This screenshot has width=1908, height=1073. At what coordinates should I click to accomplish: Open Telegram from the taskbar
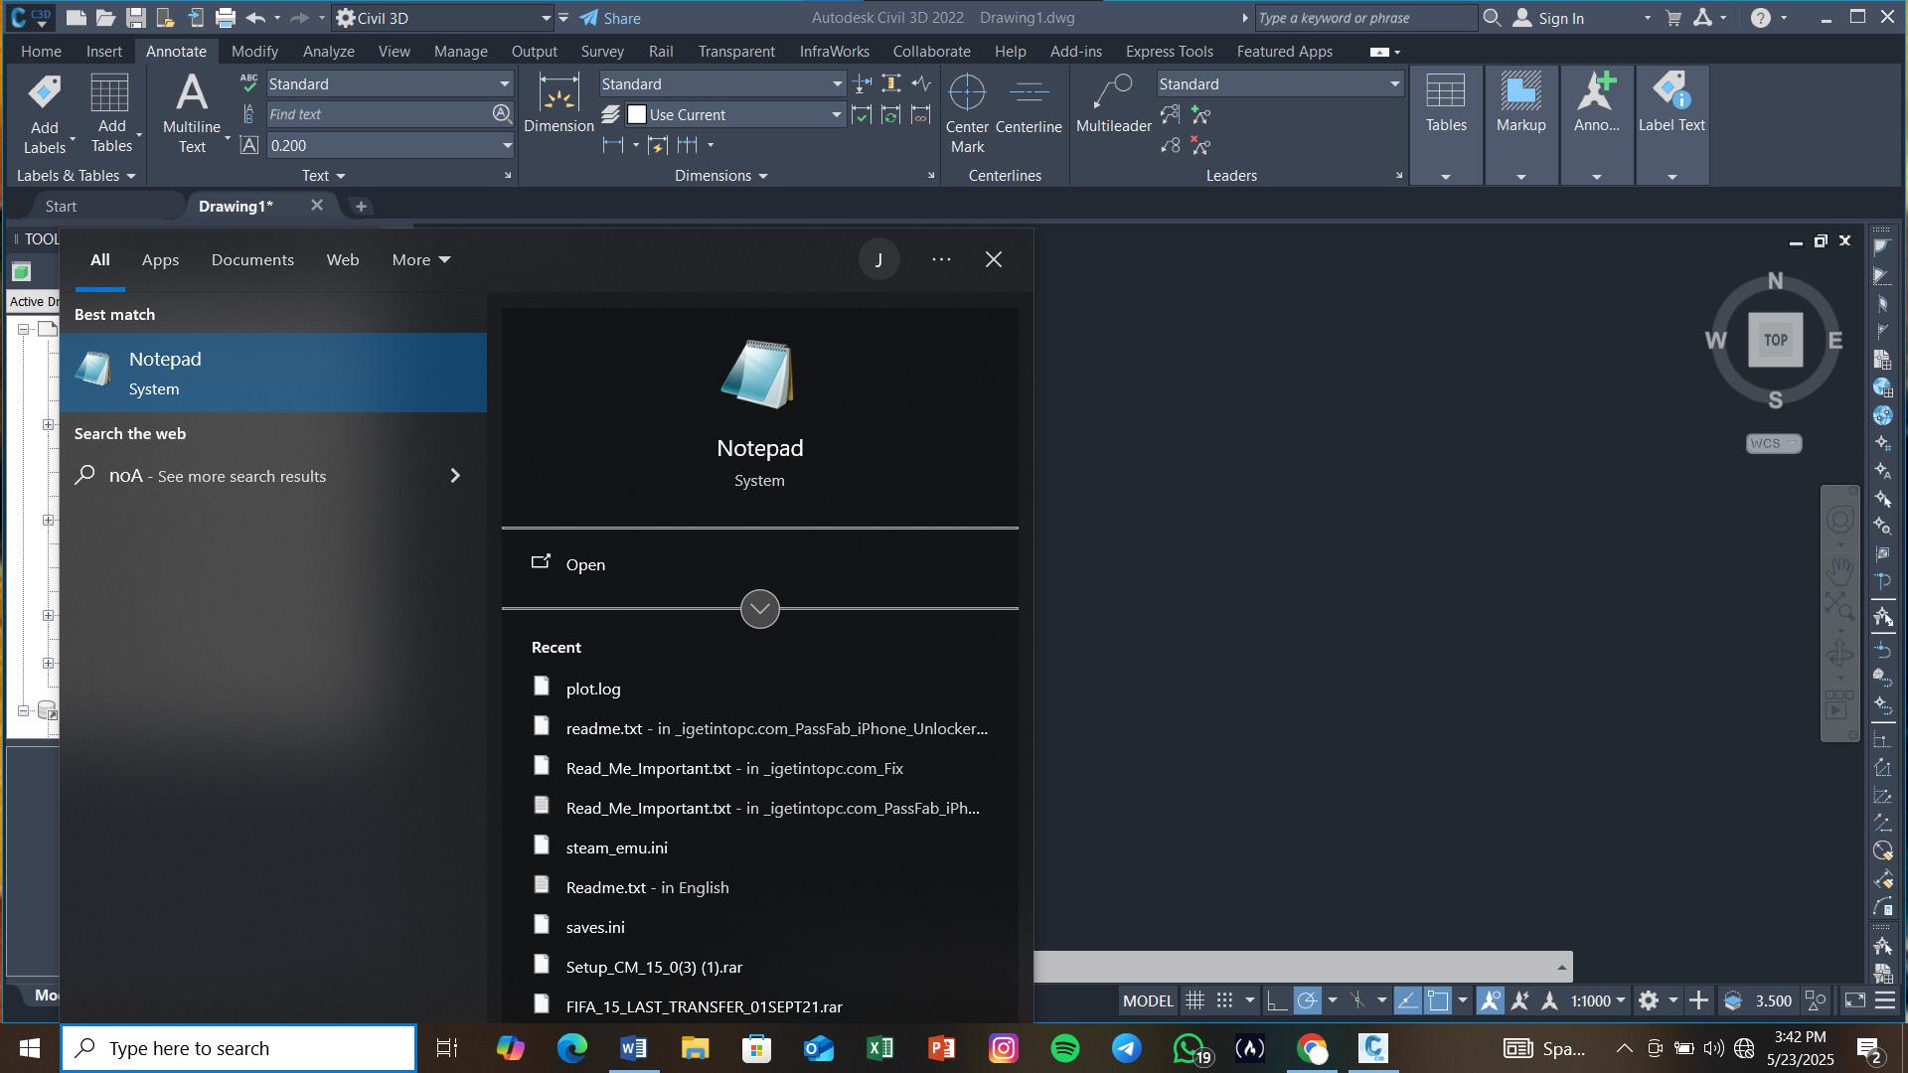pyautogui.click(x=1126, y=1048)
